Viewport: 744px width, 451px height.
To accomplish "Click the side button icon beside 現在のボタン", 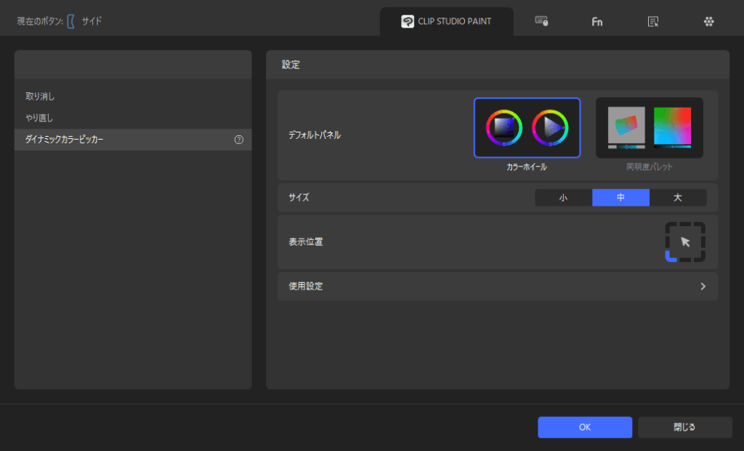I will pyautogui.click(x=71, y=22).
